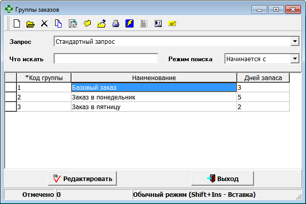Click the plain yellow note icon left of the pencil note
Viewport: 306px width, 204px height.
pos(87,23)
